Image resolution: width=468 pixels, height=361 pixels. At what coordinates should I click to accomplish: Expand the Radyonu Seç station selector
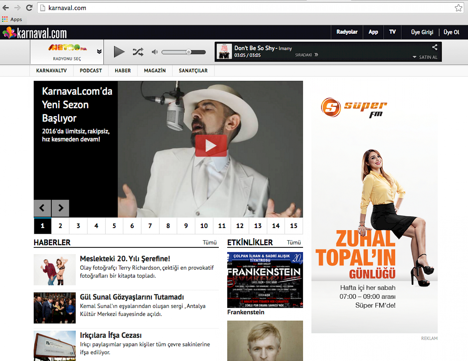[99, 52]
